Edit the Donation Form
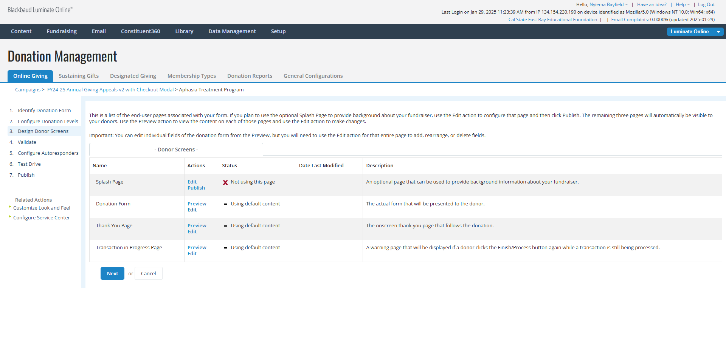The width and height of the screenshot is (726, 347). [x=192, y=210]
